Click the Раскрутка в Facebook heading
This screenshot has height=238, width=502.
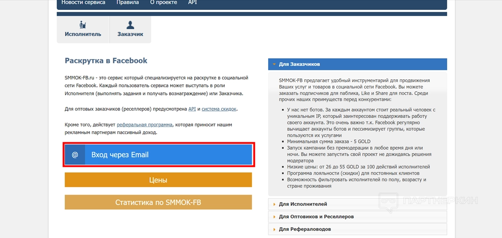[106, 60]
